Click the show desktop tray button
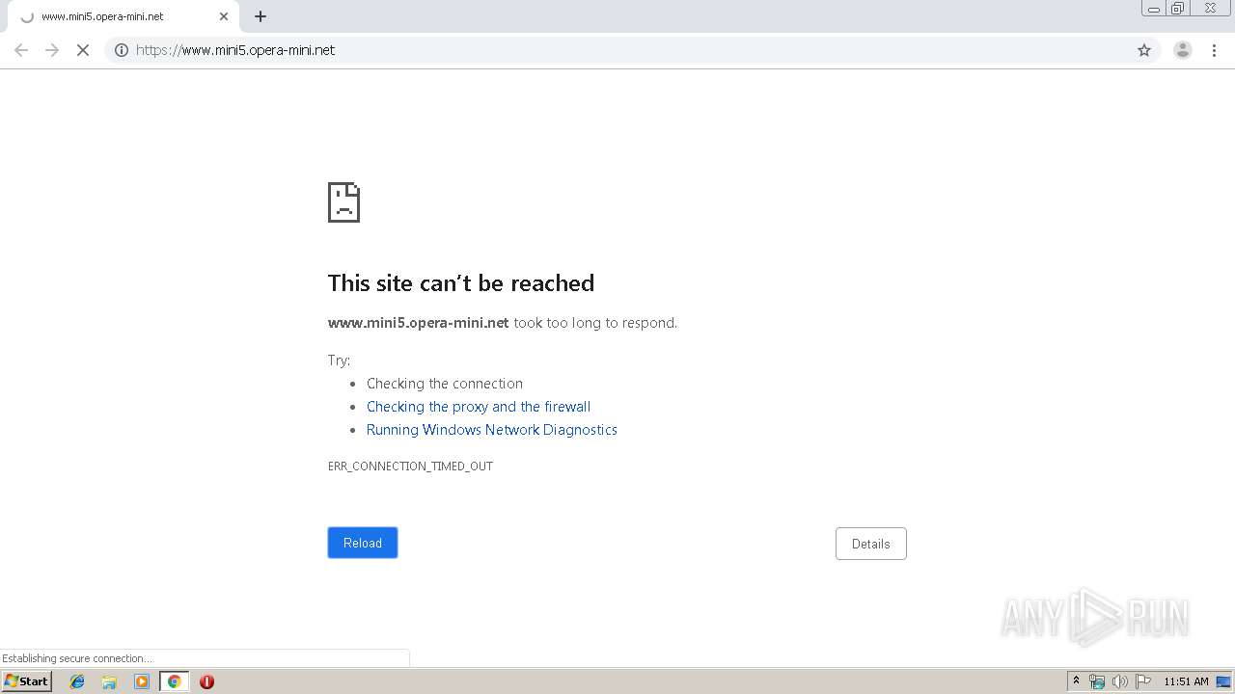1235x694 pixels. coord(1223,681)
